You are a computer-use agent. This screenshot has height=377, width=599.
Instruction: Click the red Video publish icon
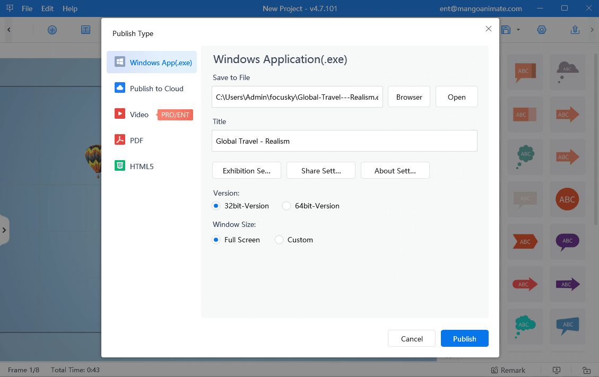pyautogui.click(x=120, y=114)
